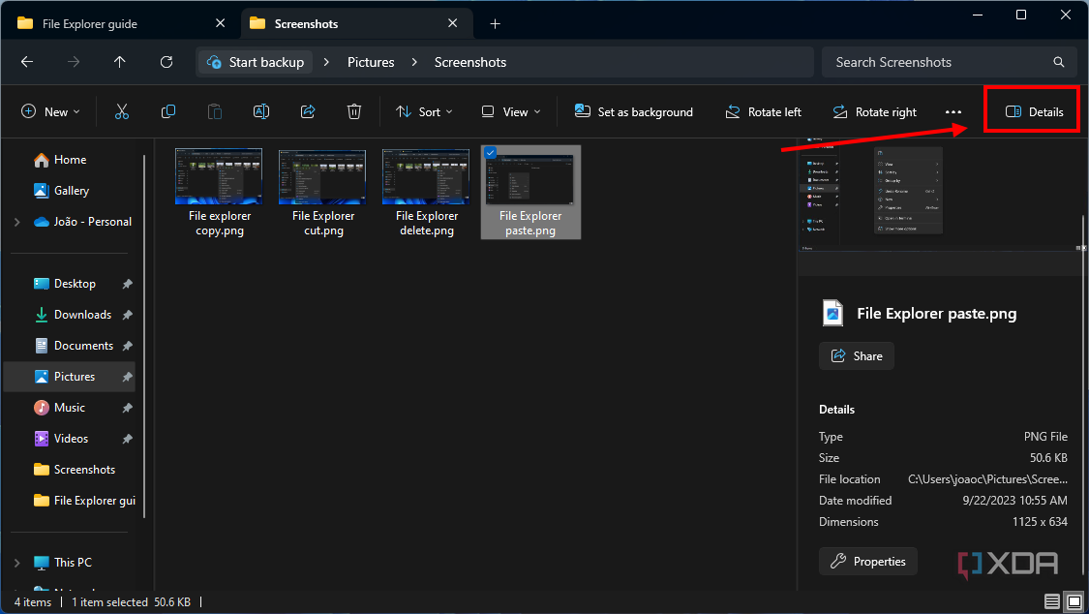Open the See more menu
The width and height of the screenshot is (1089, 614).
point(953,111)
